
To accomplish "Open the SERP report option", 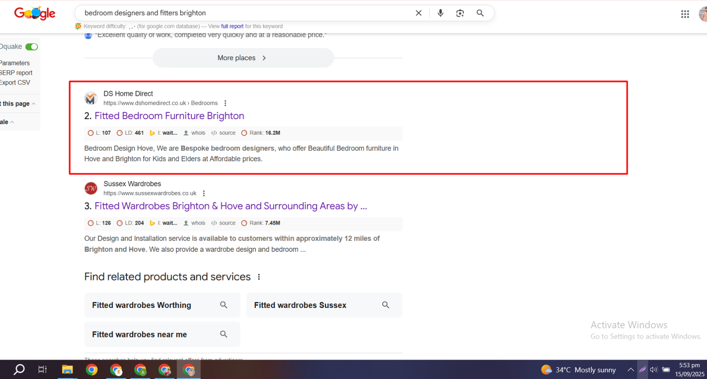I will (16, 73).
